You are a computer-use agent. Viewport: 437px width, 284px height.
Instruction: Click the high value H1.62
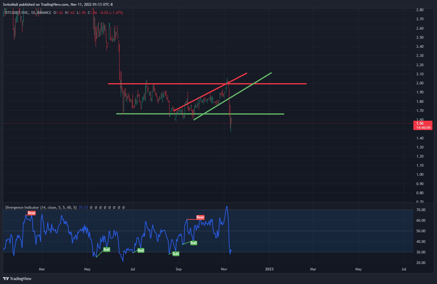click(70, 13)
